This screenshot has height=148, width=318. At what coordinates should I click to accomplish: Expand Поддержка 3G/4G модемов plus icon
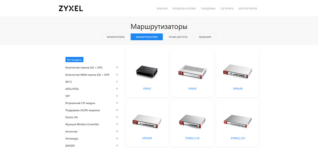(117, 110)
